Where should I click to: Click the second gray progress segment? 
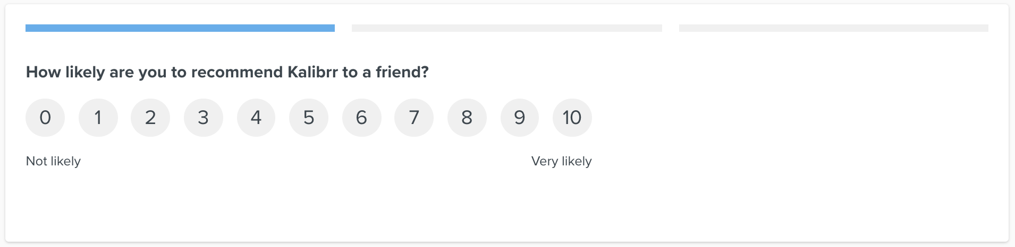(507, 28)
